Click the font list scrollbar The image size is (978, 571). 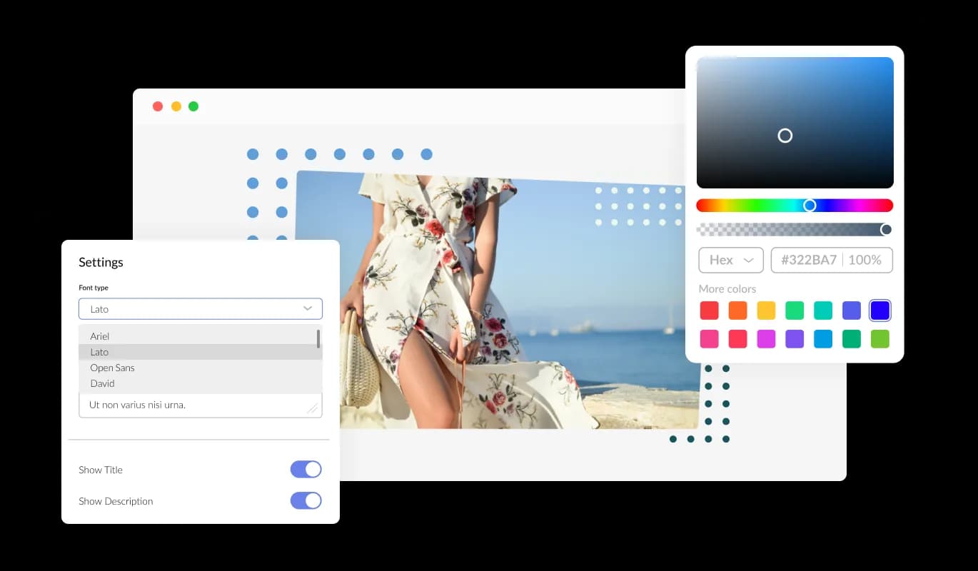click(318, 338)
